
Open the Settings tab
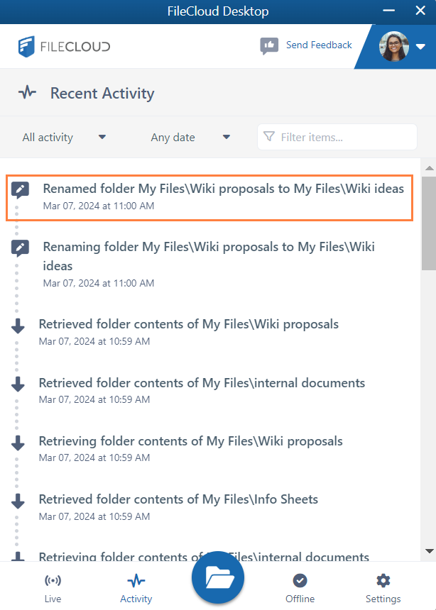[383, 588]
